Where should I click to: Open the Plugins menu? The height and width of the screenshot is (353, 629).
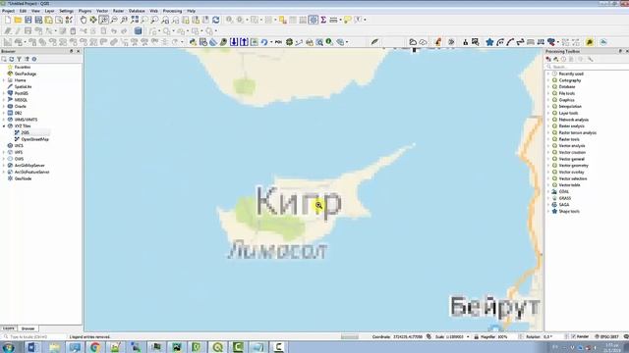[85, 11]
